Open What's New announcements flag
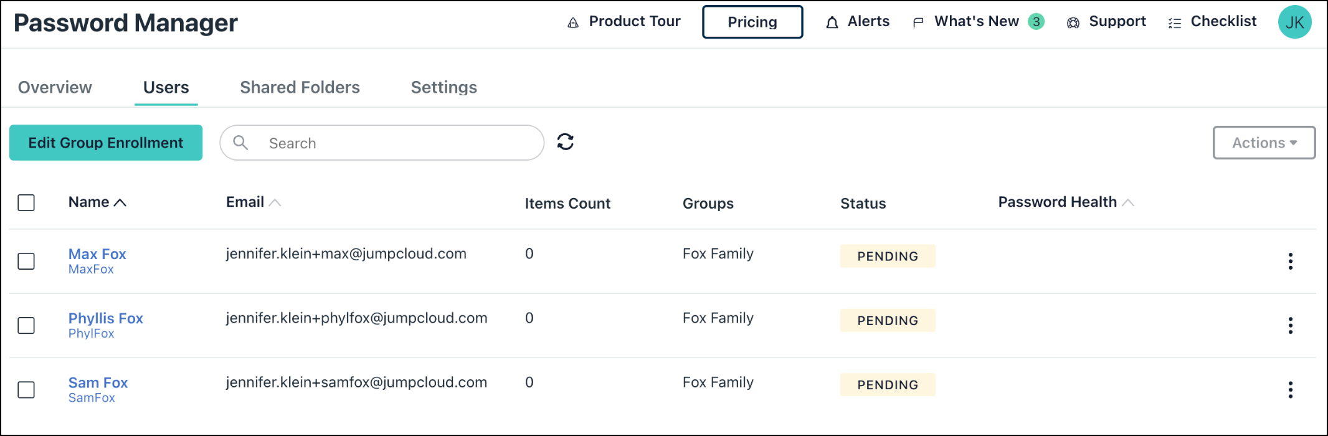This screenshot has width=1328, height=436. tap(918, 22)
